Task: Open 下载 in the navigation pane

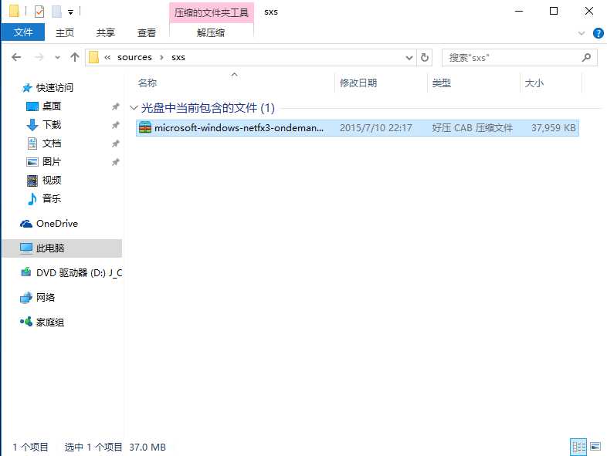Action: (x=52, y=124)
